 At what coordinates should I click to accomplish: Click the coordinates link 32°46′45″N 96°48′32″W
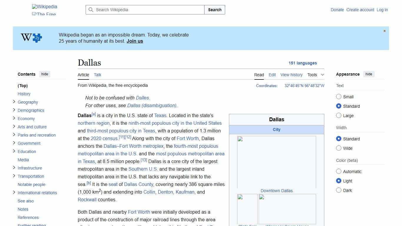tap(304, 86)
